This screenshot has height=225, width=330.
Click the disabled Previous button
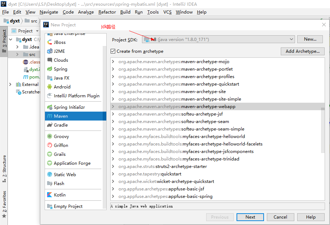click(x=220, y=217)
